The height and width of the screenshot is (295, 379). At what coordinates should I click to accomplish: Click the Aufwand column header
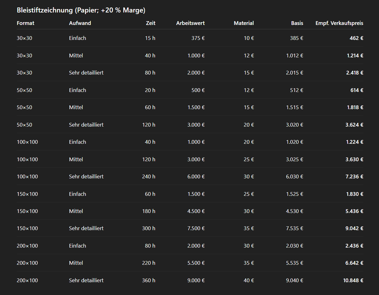click(x=80, y=23)
